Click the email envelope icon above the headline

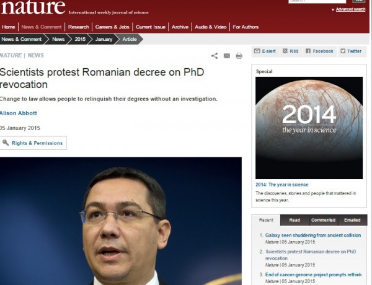pos(226,56)
